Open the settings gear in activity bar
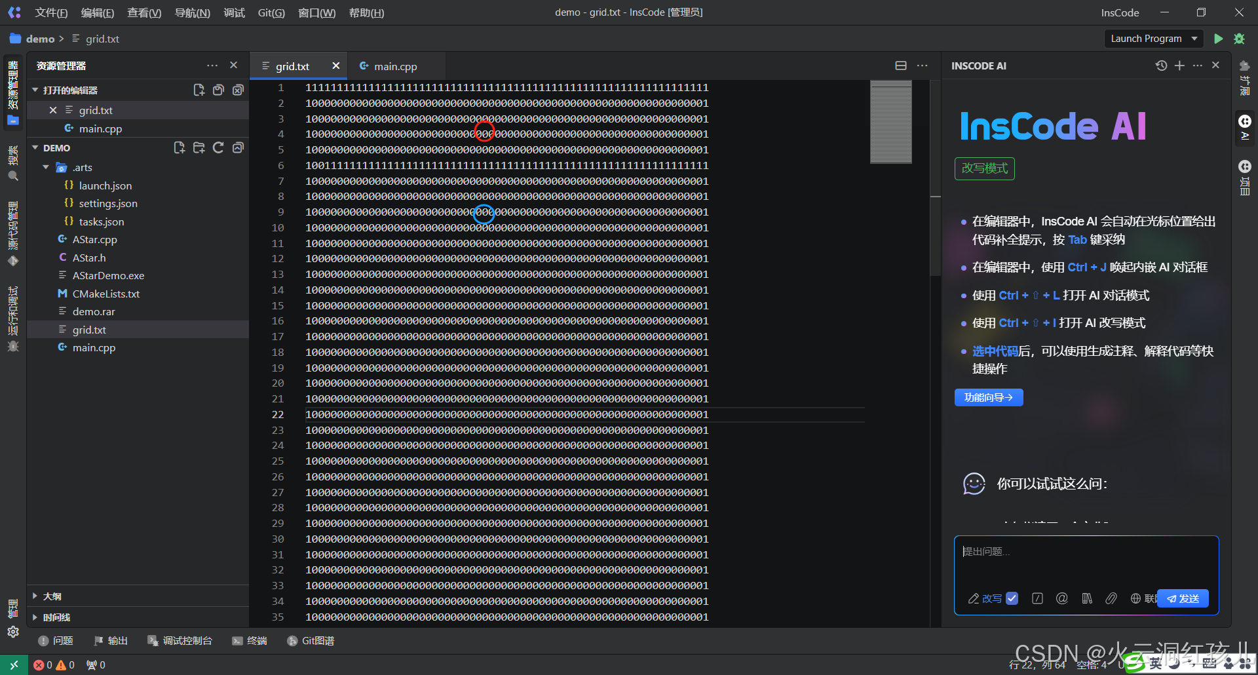 [13, 632]
